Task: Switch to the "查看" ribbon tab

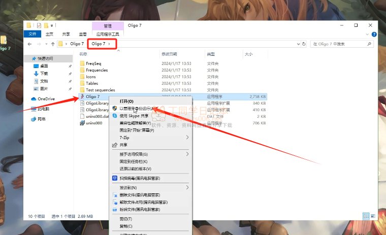Action: tap(83, 34)
